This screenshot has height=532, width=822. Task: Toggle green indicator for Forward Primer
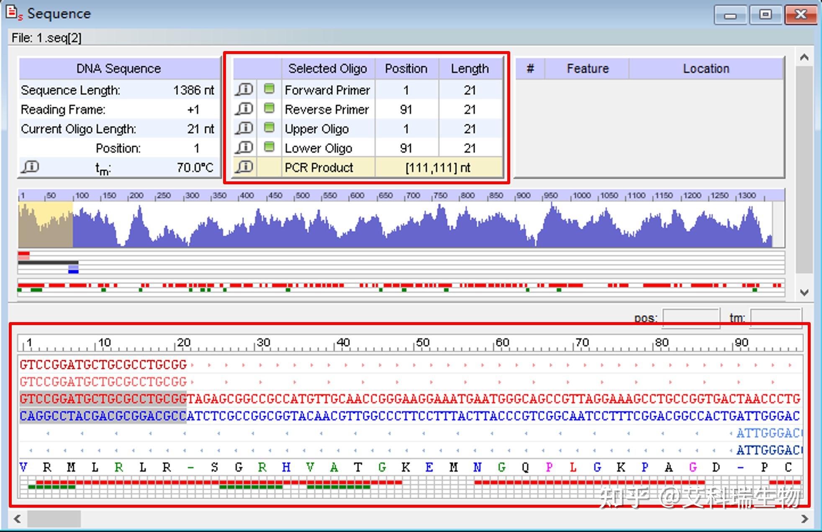click(x=269, y=89)
